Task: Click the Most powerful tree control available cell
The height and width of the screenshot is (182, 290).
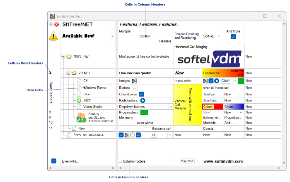Action: 145,57
